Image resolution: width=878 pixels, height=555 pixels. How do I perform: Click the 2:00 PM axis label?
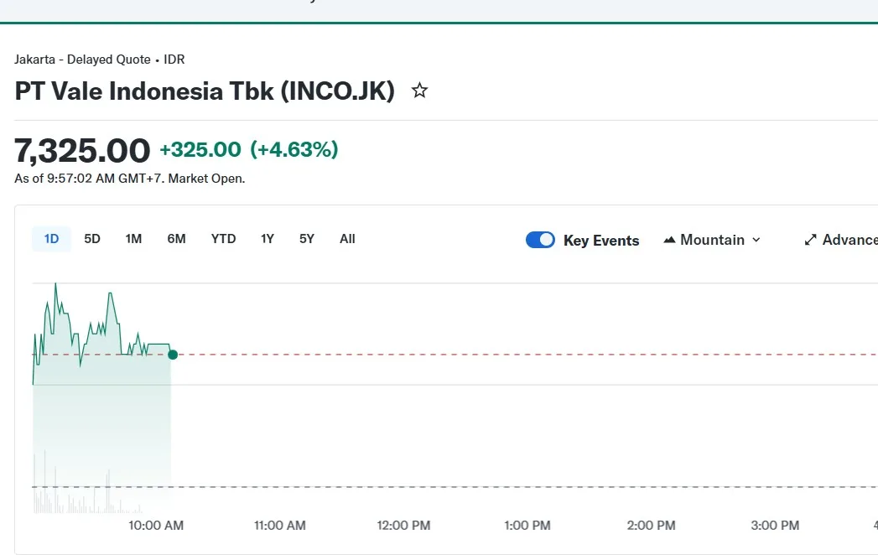652,526
